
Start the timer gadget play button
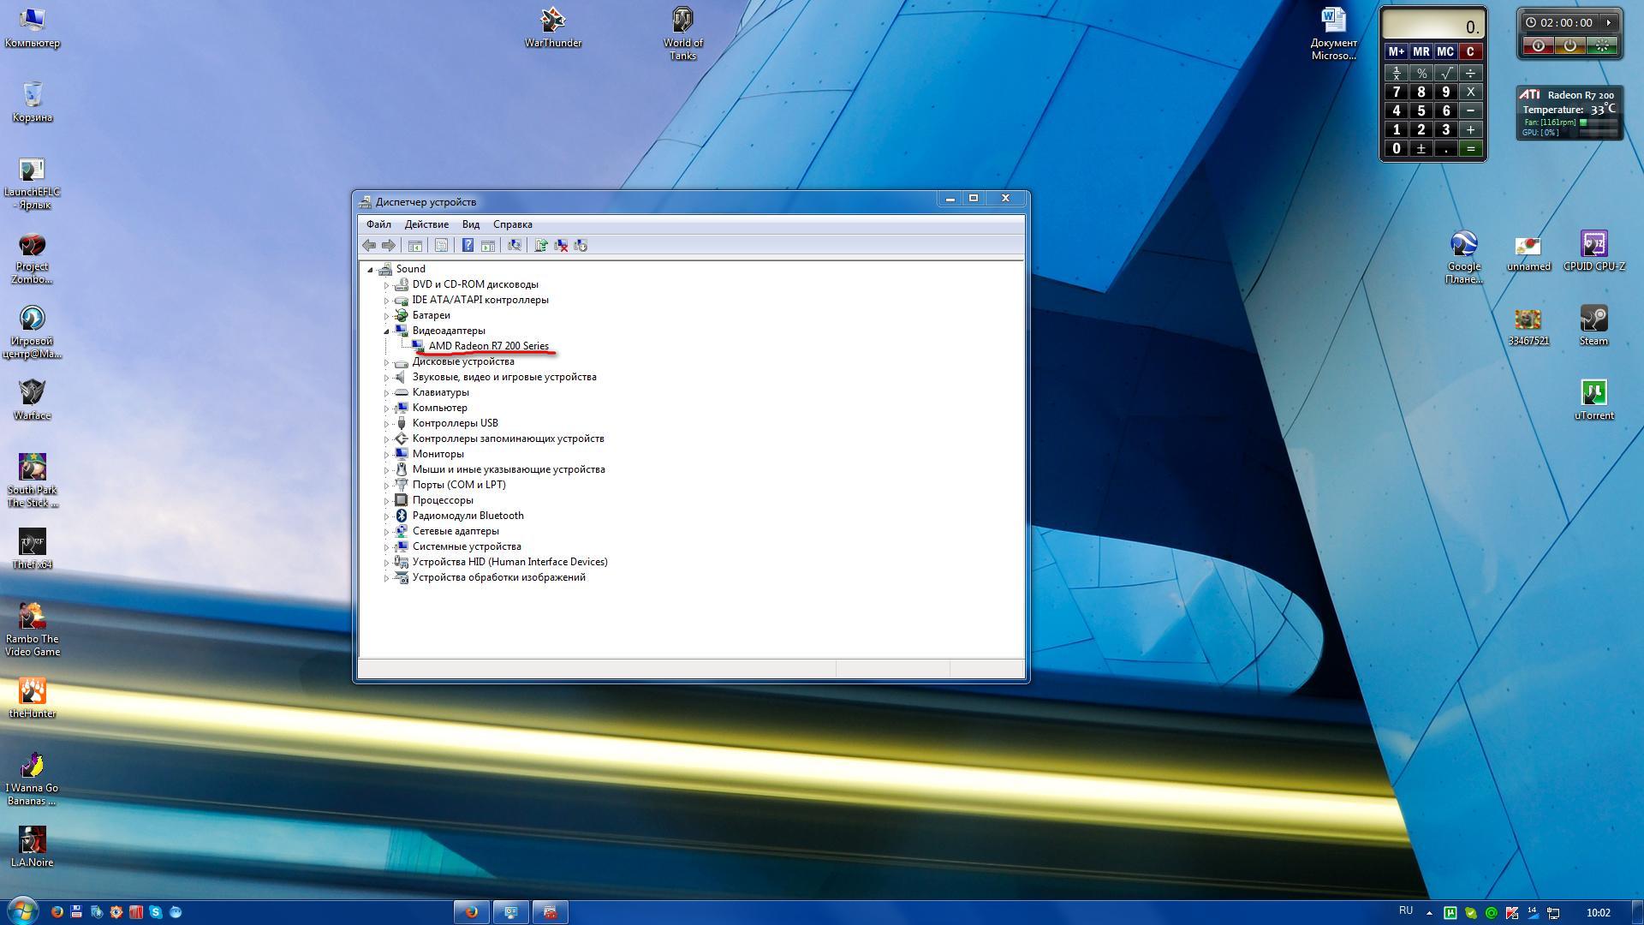[x=1608, y=23]
